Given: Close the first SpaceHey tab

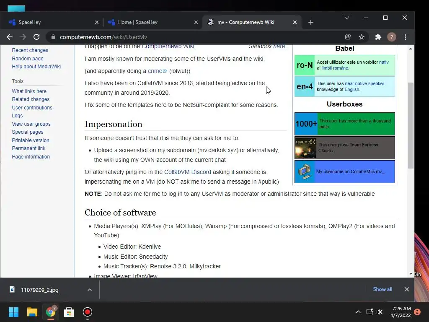Looking at the screenshot, I should (x=97, y=22).
